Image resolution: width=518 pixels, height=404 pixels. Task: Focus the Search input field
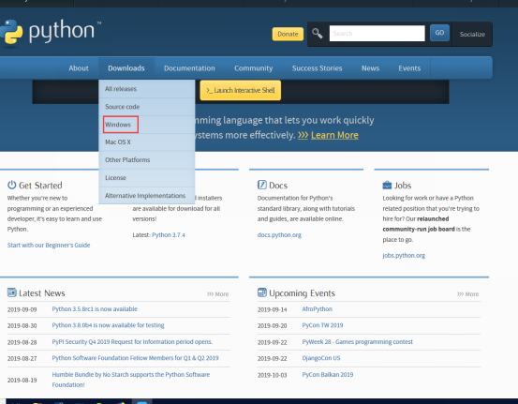click(x=377, y=34)
